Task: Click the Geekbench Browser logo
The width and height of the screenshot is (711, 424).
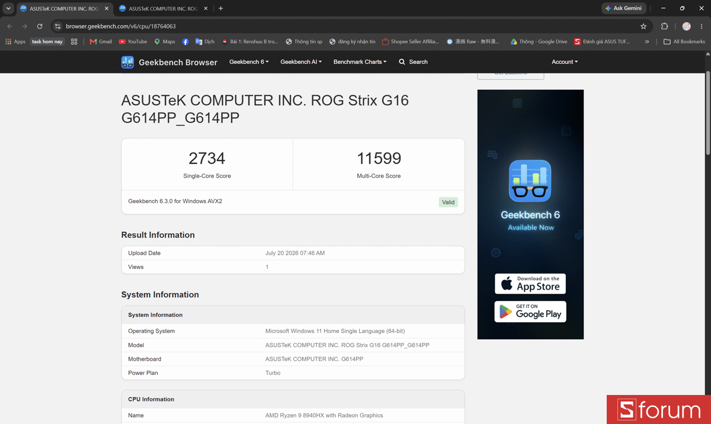Action: pyautogui.click(x=169, y=62)
